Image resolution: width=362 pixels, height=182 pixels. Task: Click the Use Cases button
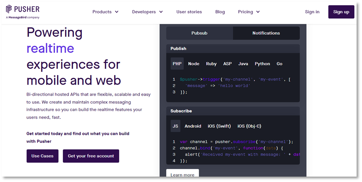tap(42, 156)
